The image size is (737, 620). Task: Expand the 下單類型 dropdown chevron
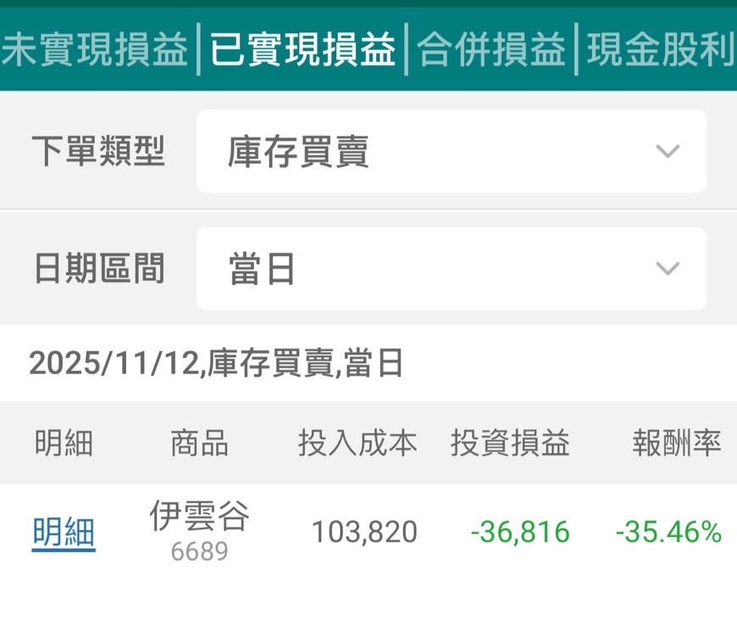click(668, 151)
